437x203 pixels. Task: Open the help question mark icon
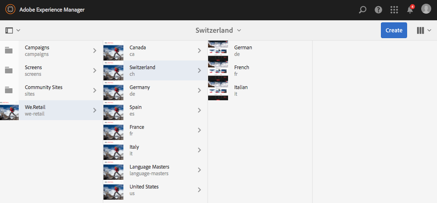click(378, 10)
